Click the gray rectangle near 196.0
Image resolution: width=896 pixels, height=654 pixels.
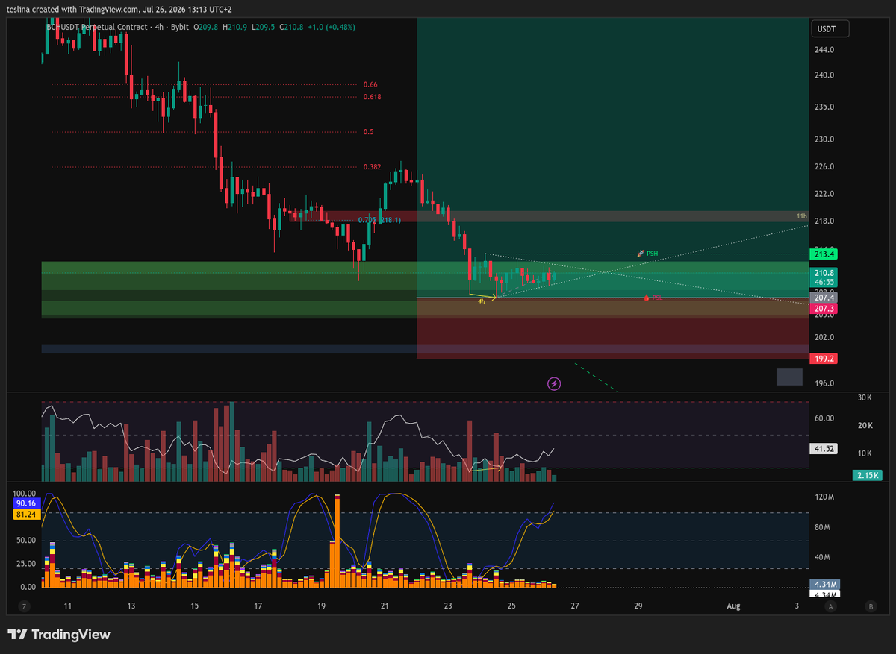[x=789, y=377]
